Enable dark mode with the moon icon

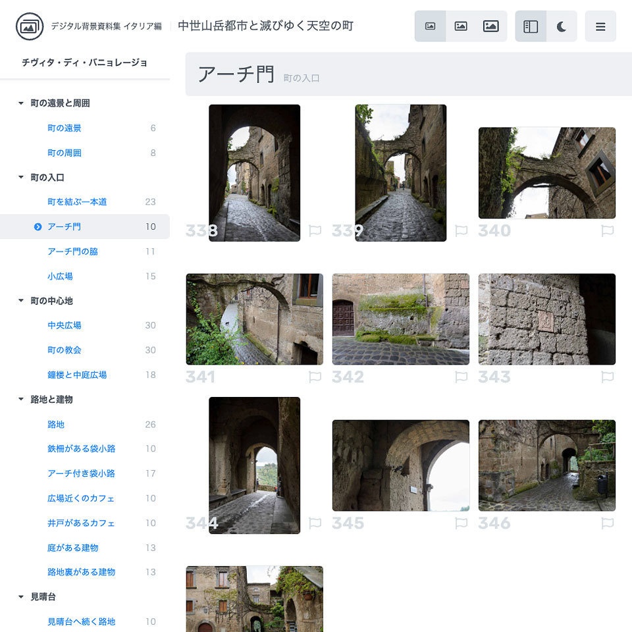(560, 25)
